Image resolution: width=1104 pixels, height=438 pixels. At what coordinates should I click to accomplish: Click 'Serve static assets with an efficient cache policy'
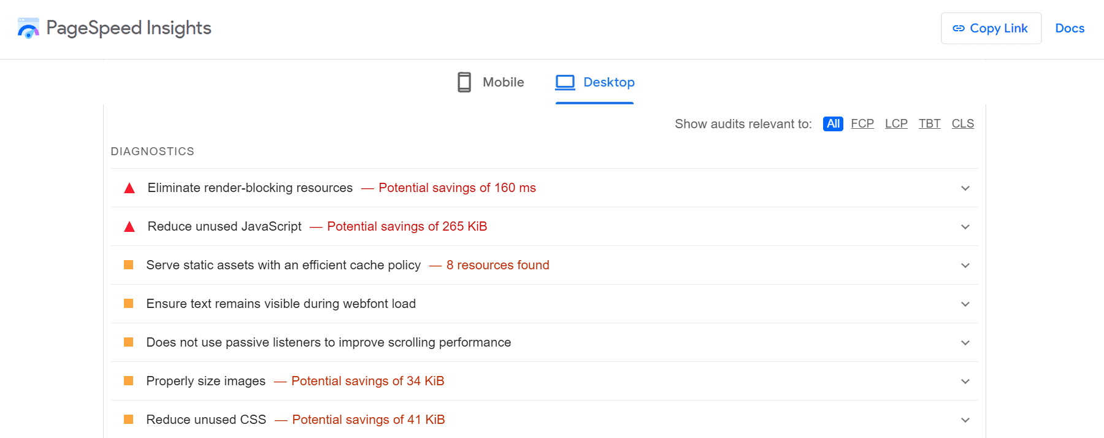(283, 265)
